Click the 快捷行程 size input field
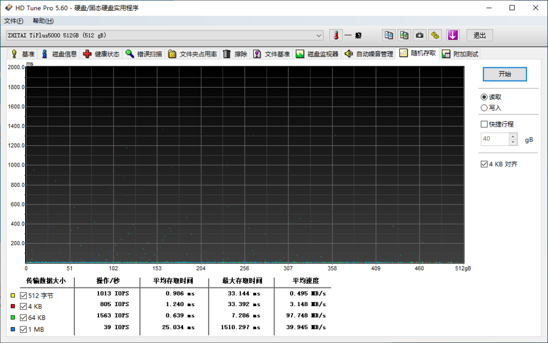548x343 pixels. pyautogui.click(x=495, y=139)
